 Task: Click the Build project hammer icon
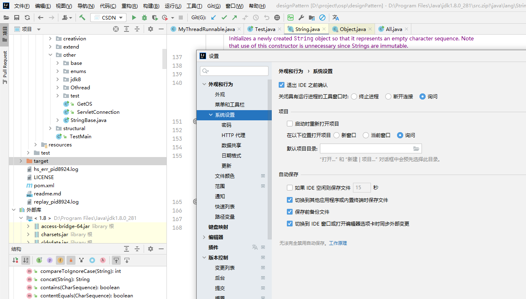click(82, 18)
